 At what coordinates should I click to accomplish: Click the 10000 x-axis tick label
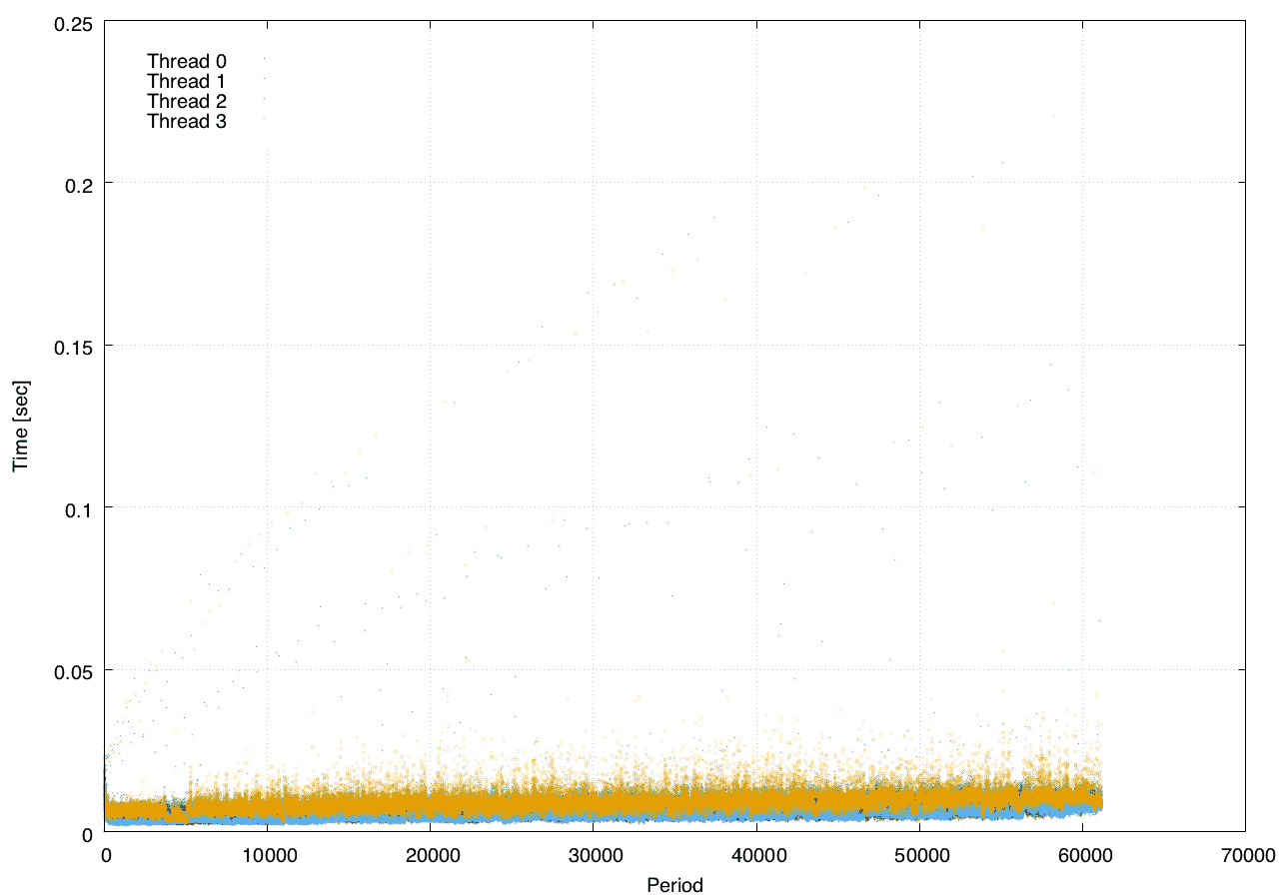click(x=269, y=855)
